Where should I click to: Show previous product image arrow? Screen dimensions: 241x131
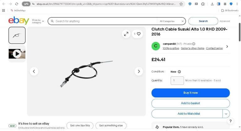34,71
